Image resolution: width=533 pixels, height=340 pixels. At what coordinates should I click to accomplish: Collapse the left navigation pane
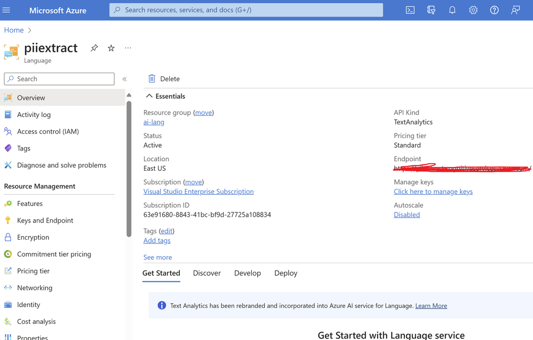[124, 79]
